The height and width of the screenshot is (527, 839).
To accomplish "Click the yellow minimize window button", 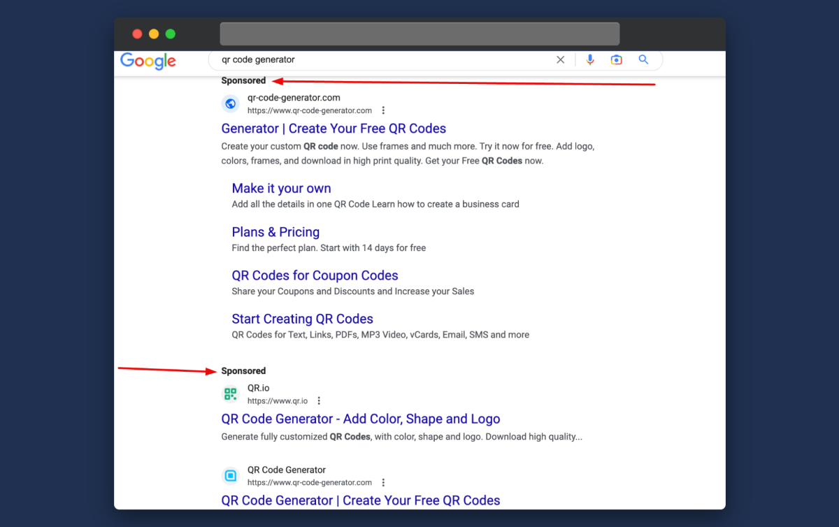I will (154, 34).
